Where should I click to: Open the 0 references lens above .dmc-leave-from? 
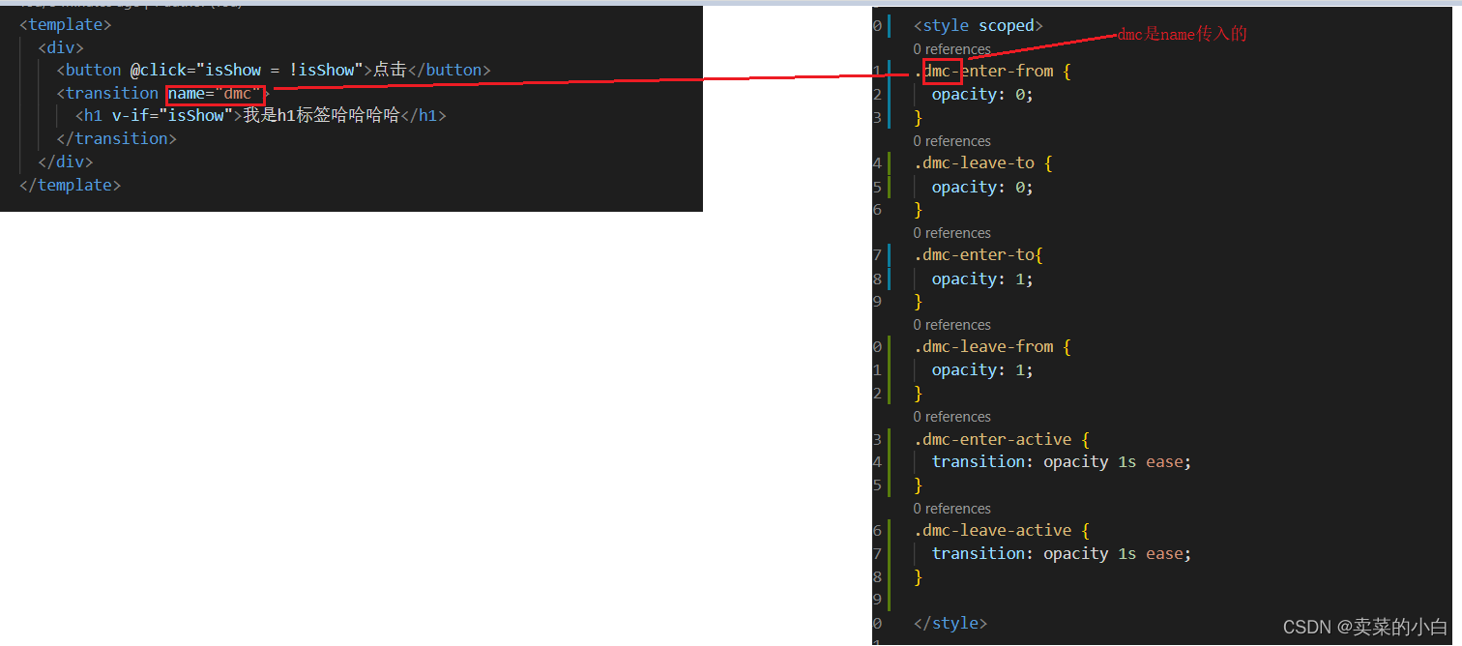(952, 325)
